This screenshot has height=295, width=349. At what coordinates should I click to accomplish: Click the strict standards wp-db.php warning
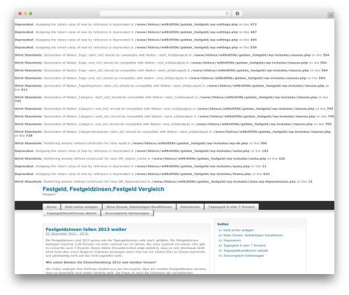141,143
